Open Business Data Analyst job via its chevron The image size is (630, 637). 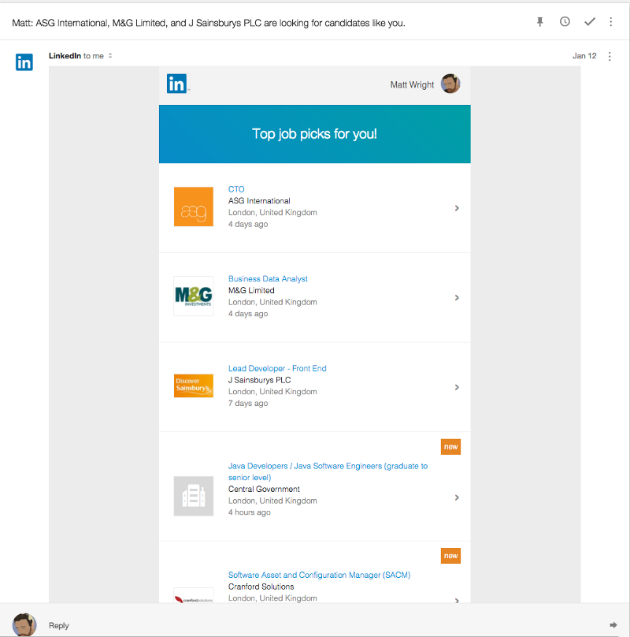[457, 298]
